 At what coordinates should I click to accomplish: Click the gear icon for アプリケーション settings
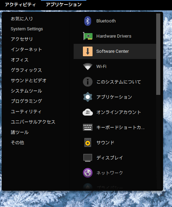pos(88,97)
